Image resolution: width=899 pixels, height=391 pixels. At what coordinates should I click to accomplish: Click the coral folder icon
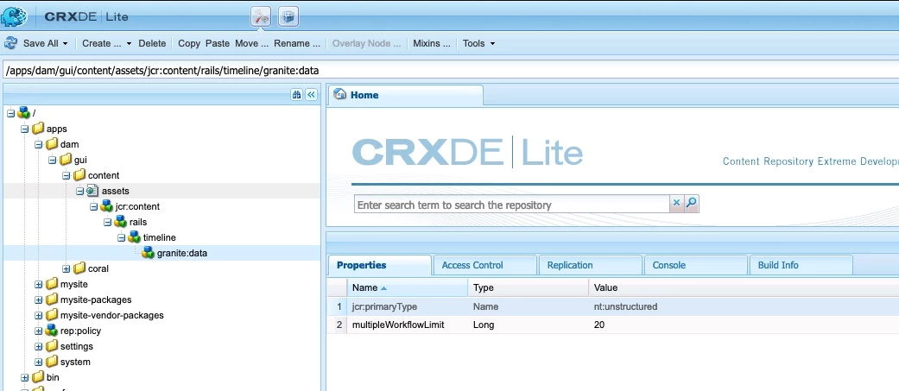79,268
